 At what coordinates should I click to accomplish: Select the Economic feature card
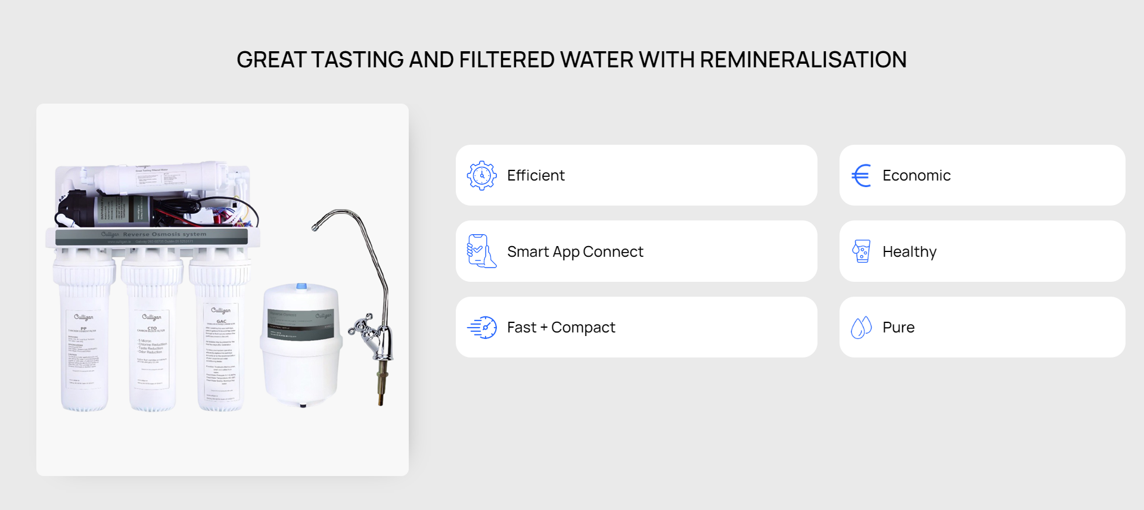982,175
